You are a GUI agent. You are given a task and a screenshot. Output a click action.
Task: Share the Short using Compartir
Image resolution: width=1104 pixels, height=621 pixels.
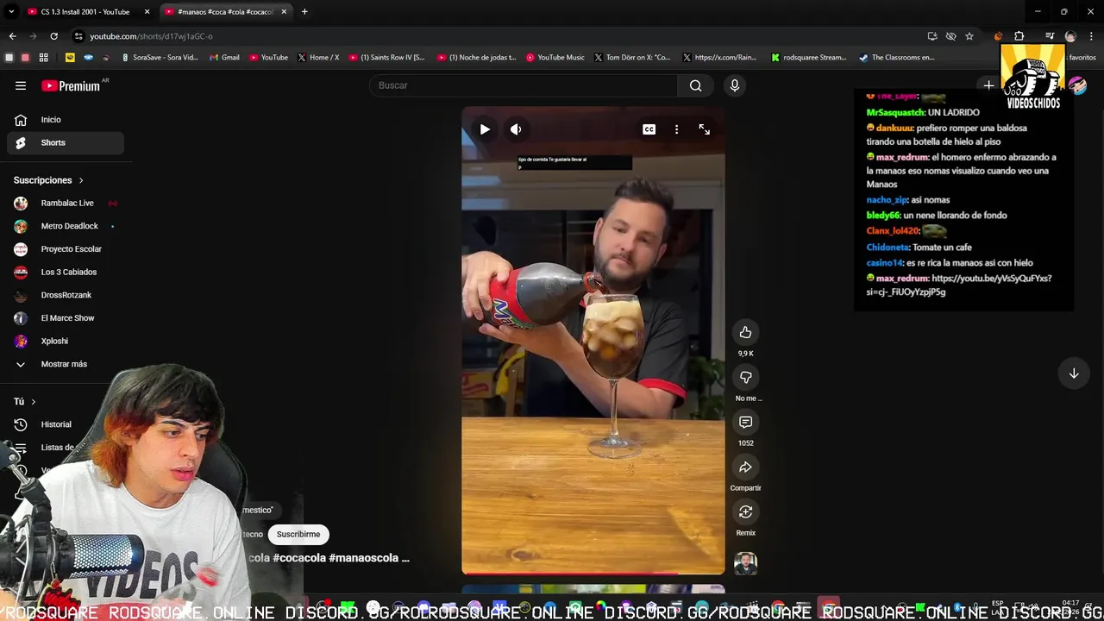(x=745, y=467)
